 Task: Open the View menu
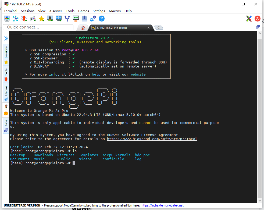(x=42, y=11)
